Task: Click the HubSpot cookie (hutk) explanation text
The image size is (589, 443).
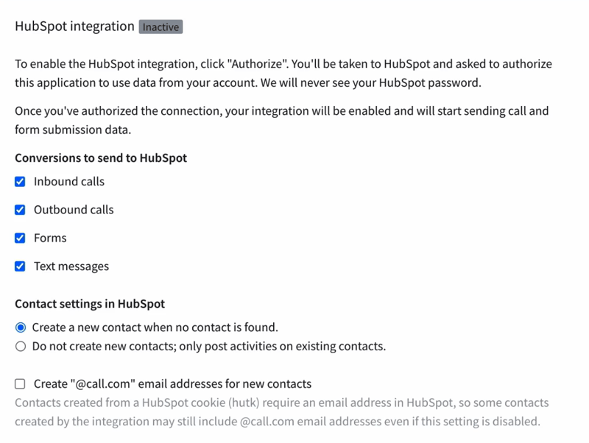Action: 280,411
